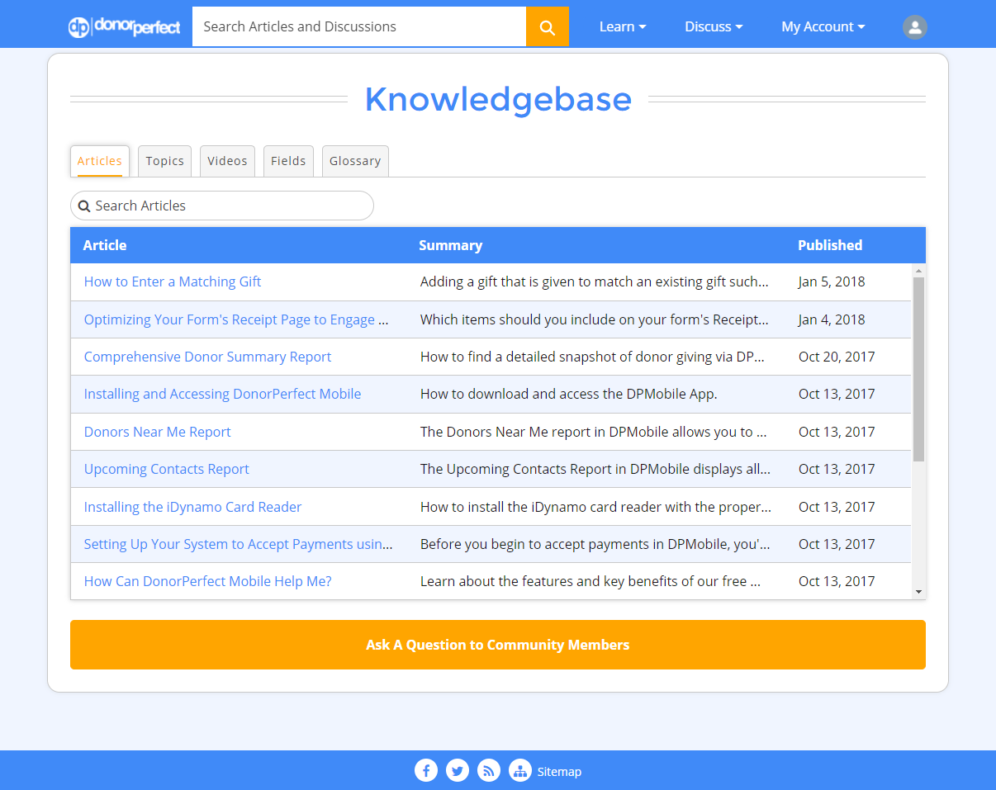
Task: Open the Facebook icon in footer
Action: point(426,771)
